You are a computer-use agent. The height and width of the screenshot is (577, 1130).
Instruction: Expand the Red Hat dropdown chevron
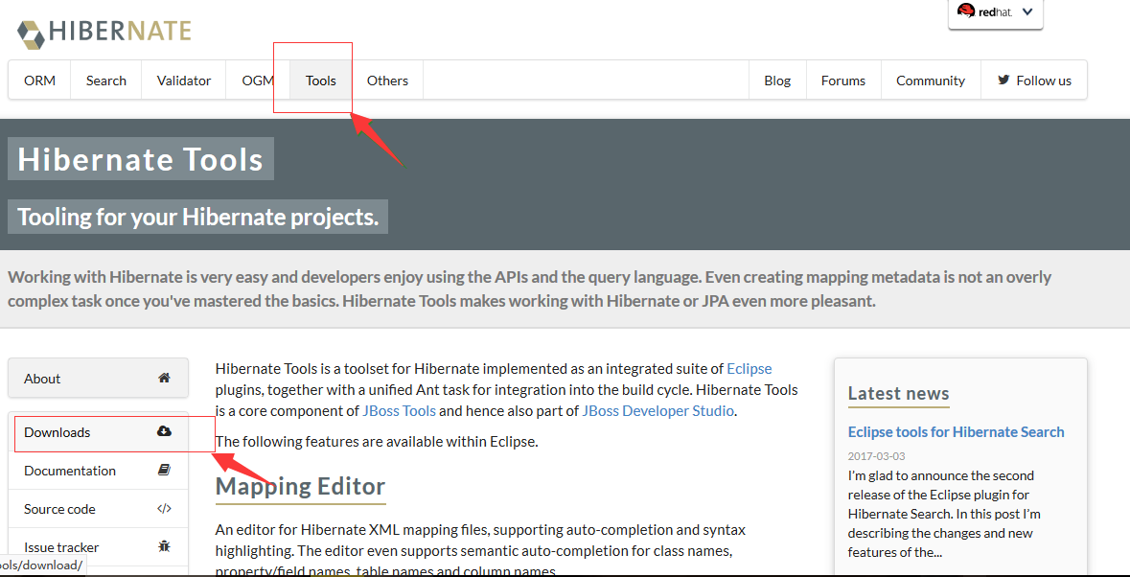[x=1027, y=11]
